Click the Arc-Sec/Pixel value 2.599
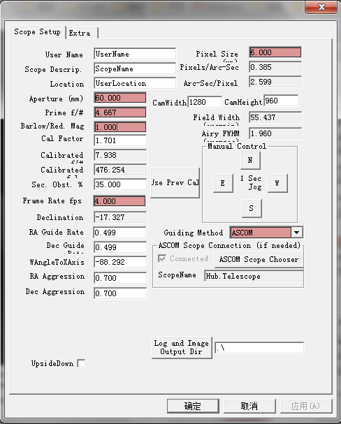The image size is (341, 424). coord(275,82)
